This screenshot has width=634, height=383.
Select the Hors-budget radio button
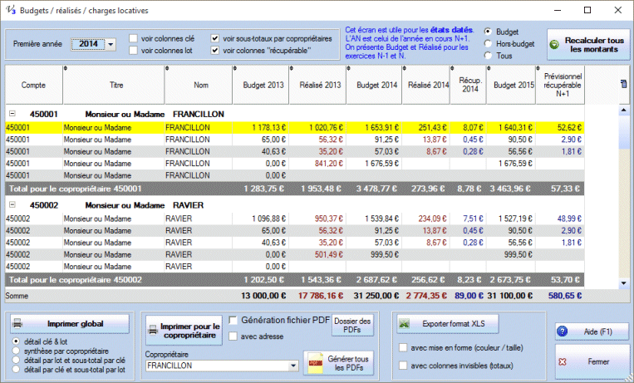[488, 42]
